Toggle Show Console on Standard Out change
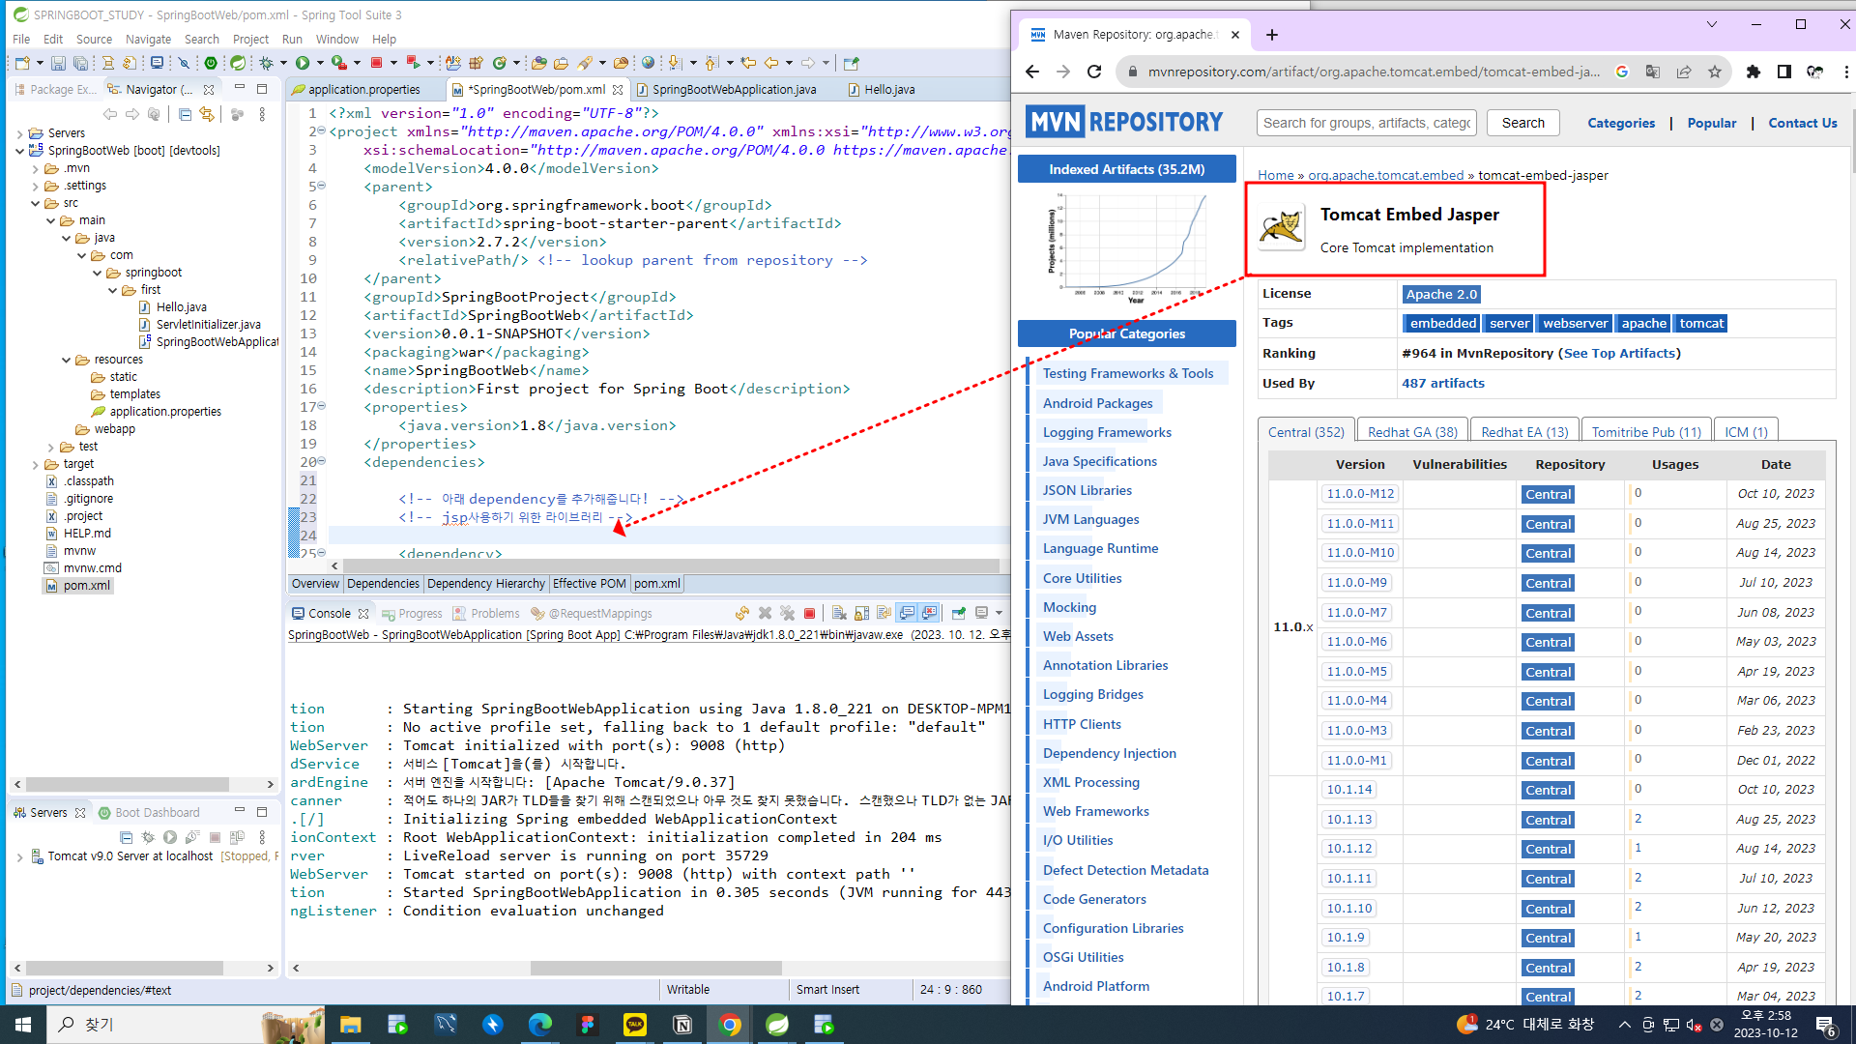 pos(907,614)
